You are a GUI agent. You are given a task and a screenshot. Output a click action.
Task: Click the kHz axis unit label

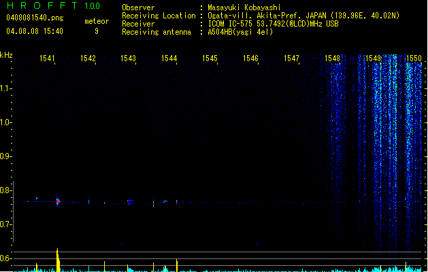(6, 55)
